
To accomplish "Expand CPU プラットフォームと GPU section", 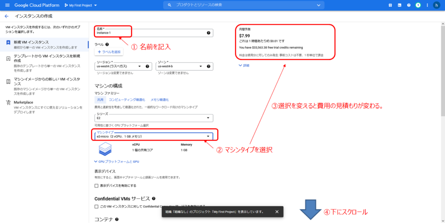I will pyautogui.click(x=116, y=161).
